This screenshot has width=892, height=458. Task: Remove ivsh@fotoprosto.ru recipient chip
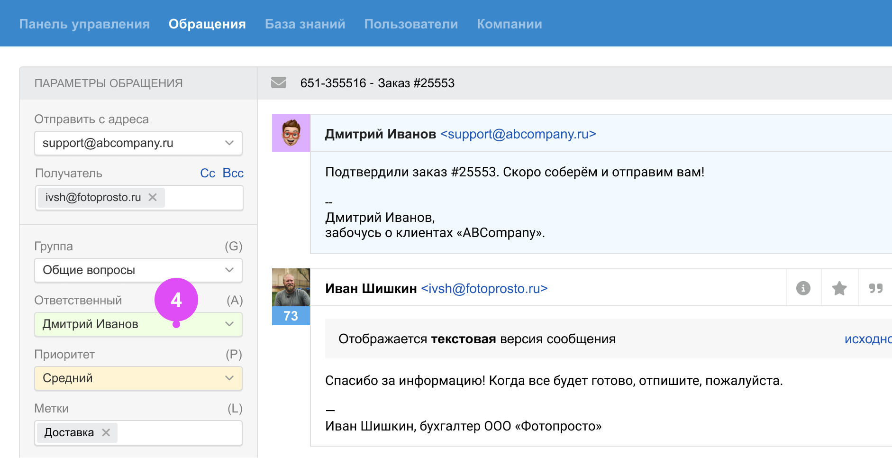153,197
